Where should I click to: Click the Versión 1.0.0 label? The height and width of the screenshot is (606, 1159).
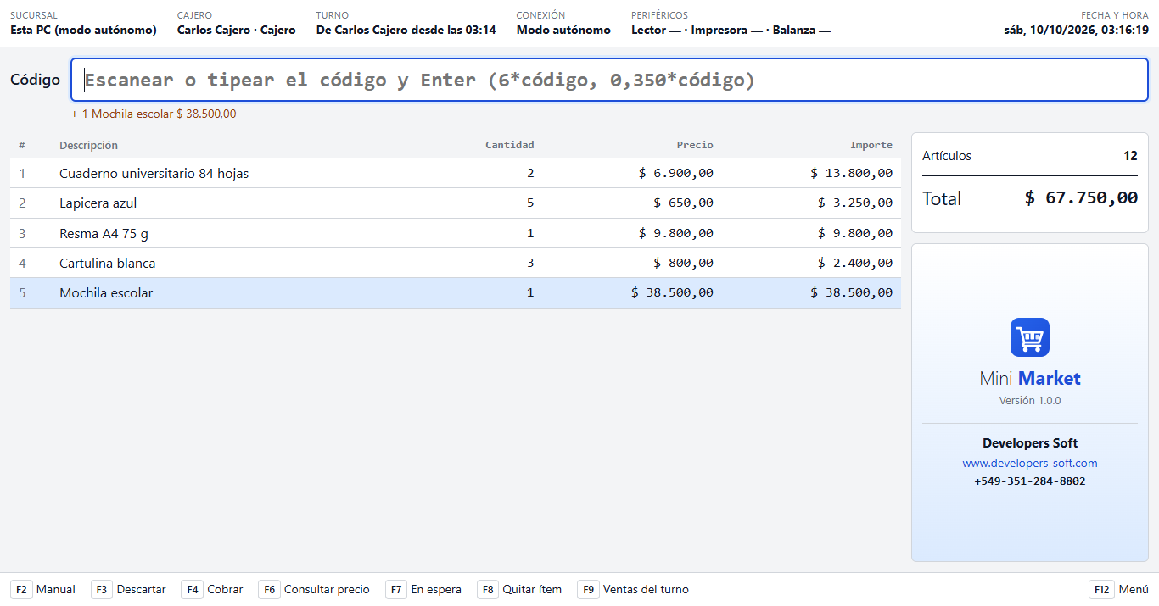1030,400
